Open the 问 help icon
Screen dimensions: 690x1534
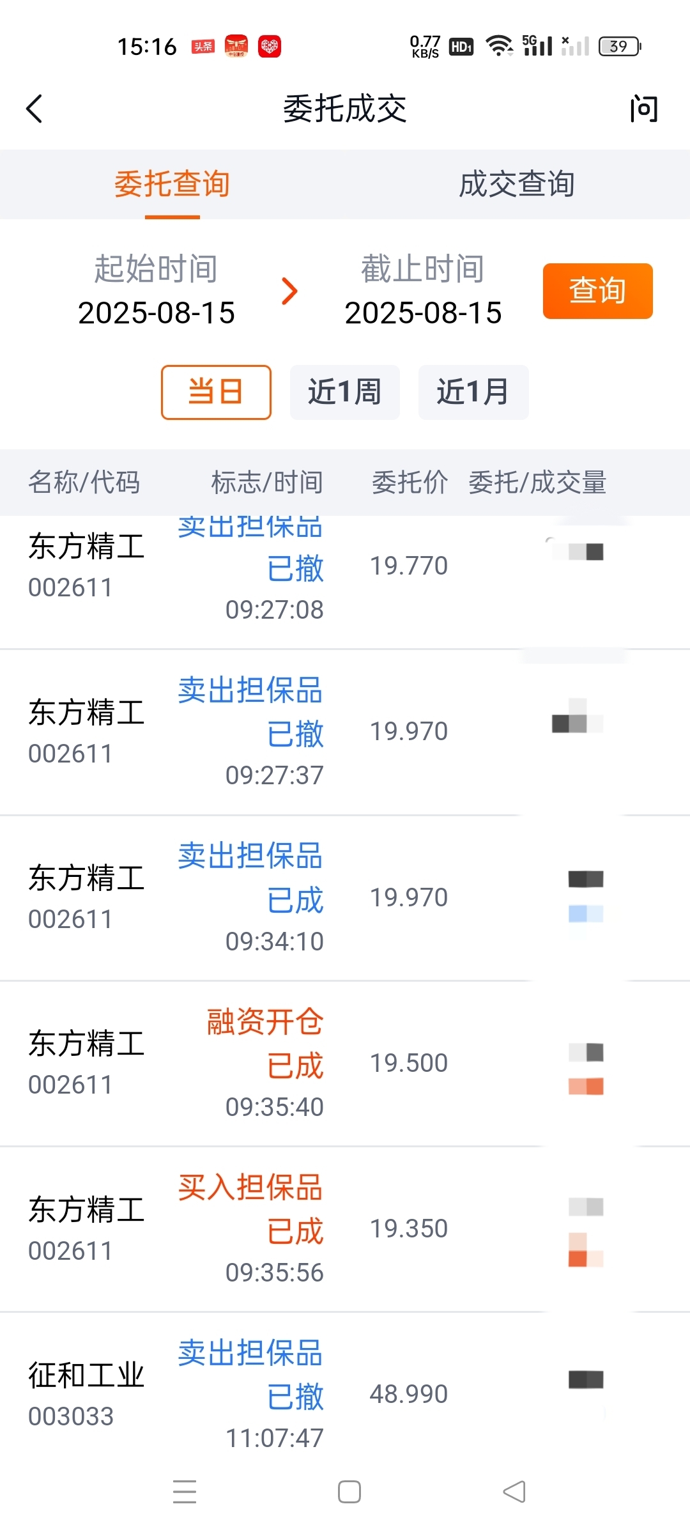click(643, 109)
